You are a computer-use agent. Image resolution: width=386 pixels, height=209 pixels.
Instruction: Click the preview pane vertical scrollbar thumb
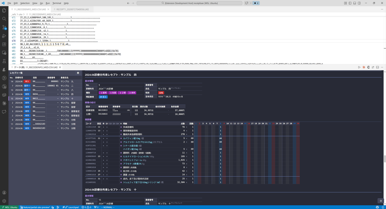coord(385,159)
